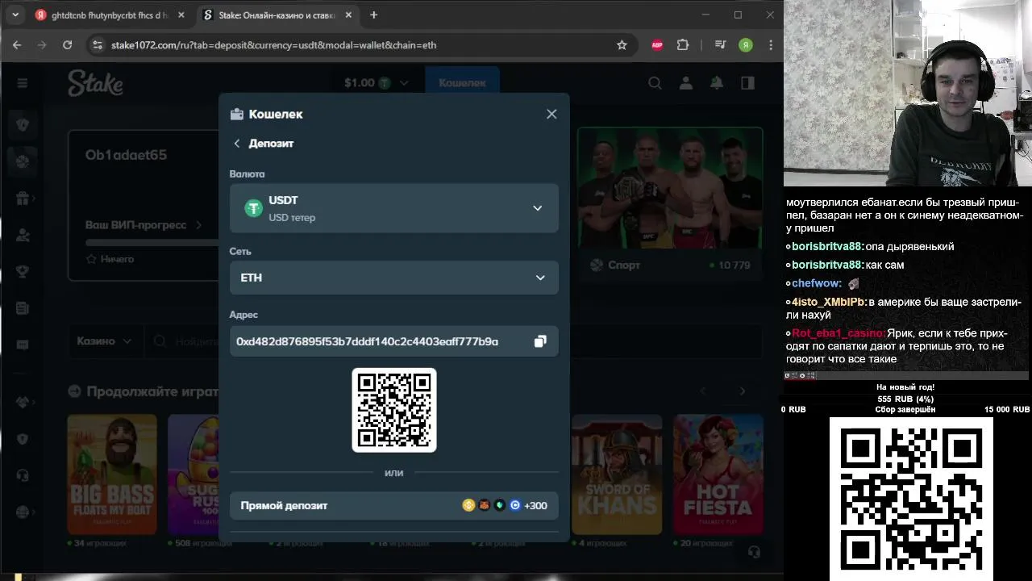The height and width of the screenshot is (581, 1032).
Task: Select Прямой депозит option
Action: coord(393,506)
